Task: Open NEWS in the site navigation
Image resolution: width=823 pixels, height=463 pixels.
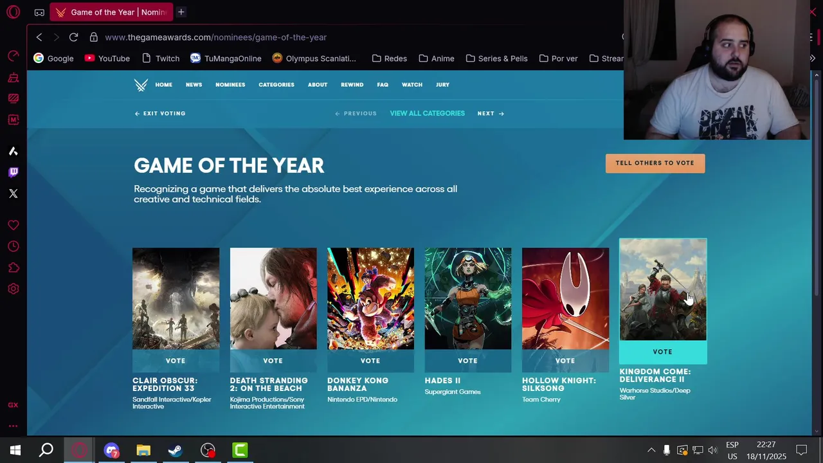Action: point(194,85)
